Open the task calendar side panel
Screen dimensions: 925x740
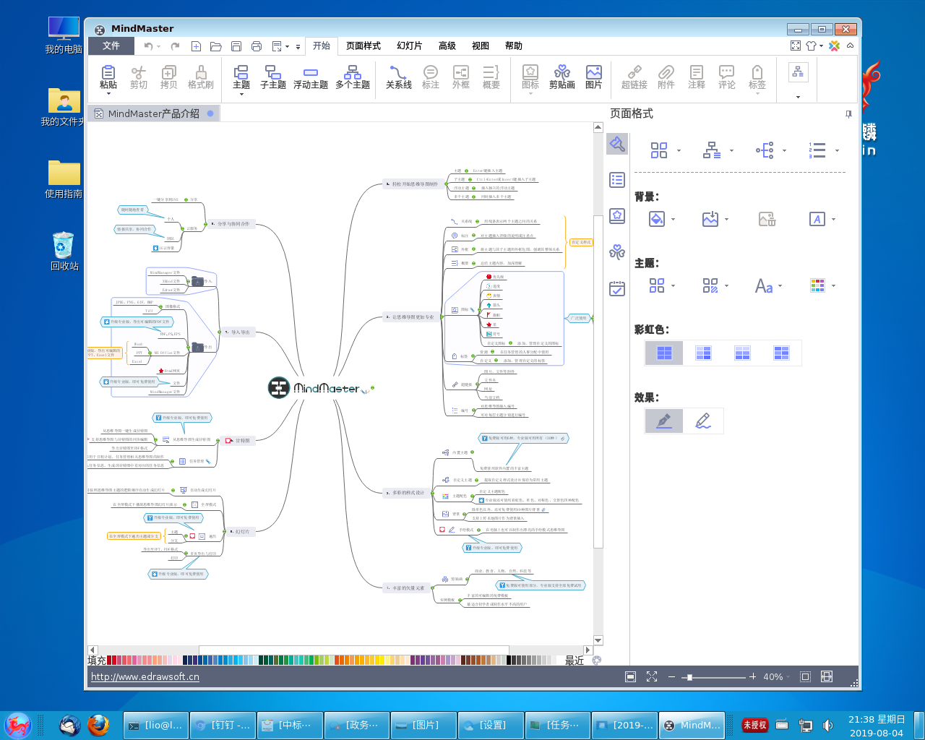(x=617, y=288)
